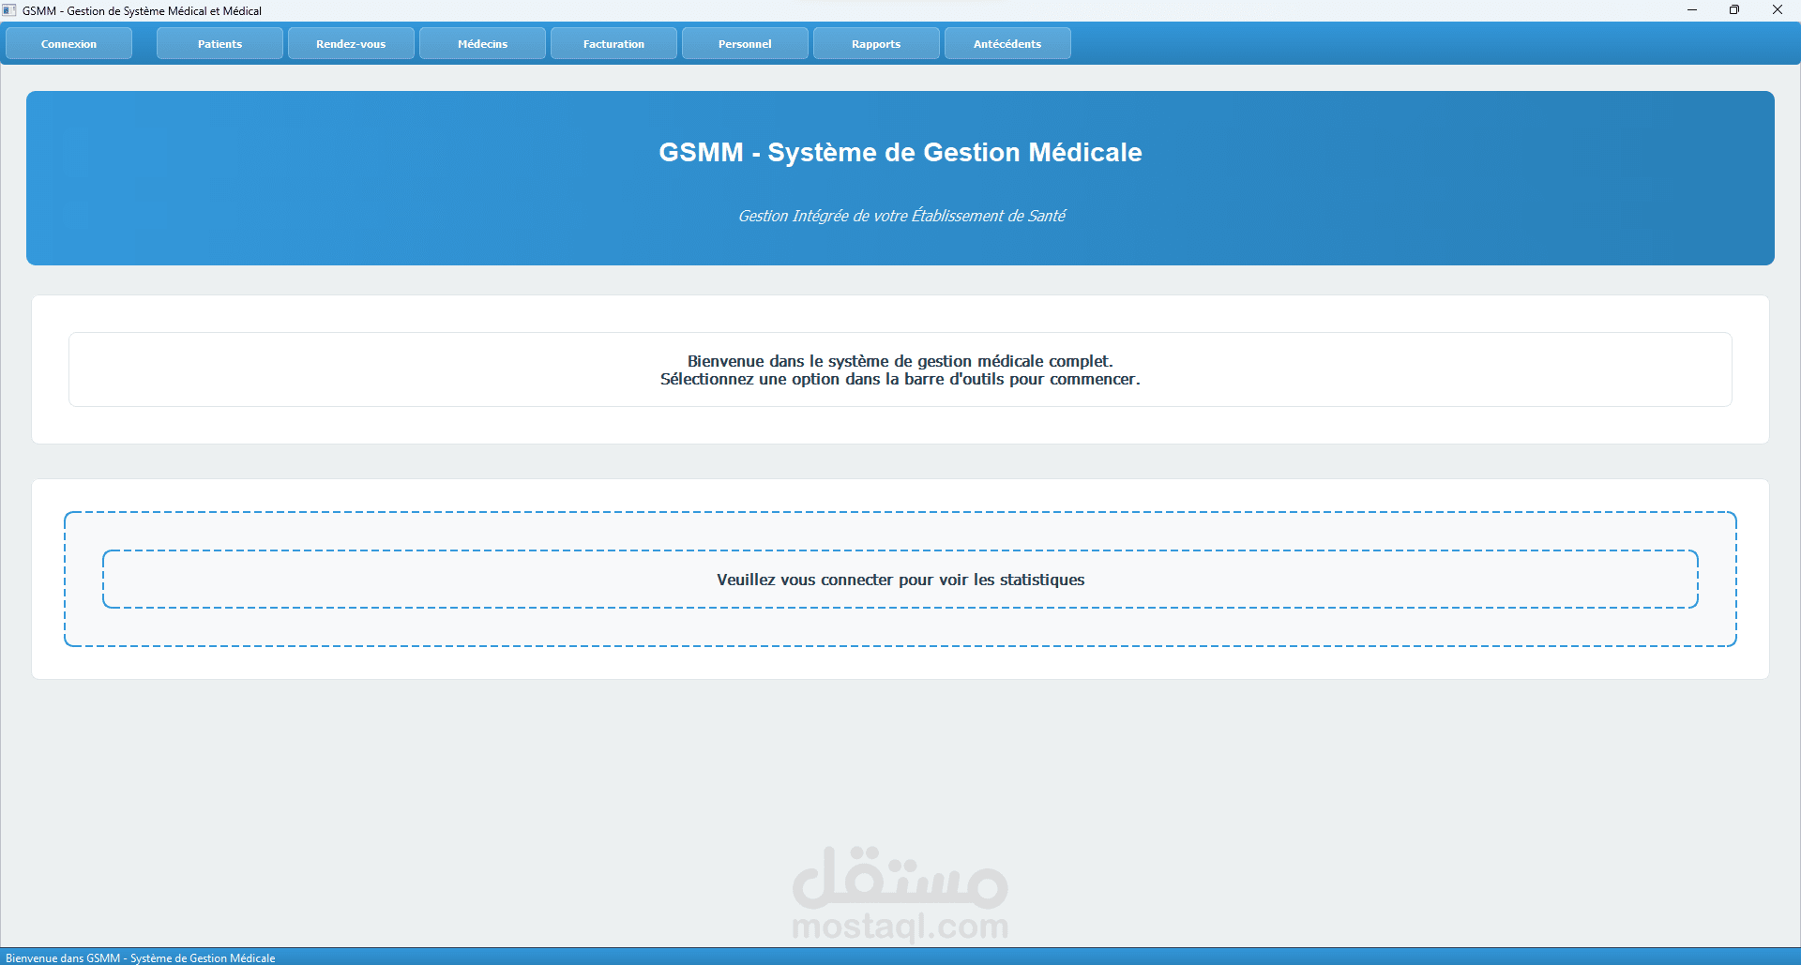Select the Médecins toolbar button
This screenshot has height=965, width=1801.
click(x=482, y=44)
